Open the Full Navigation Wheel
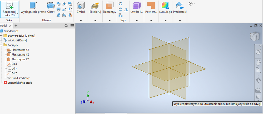This screenshot has height=114, width=263. tap(258, 52)
